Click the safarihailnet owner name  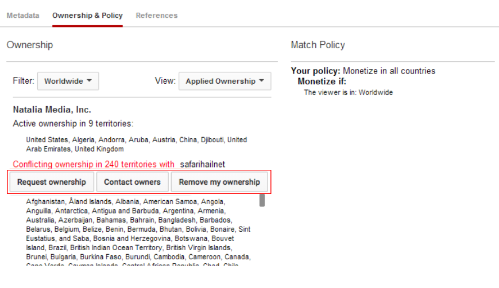point(202,164)
